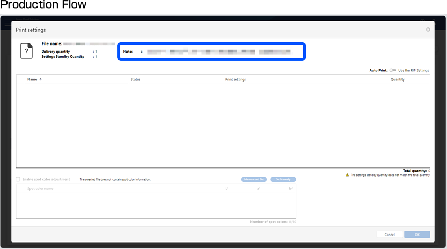447x249 pixels.
Task: Enable spot color adjustment checkbox
Action: 18,179
